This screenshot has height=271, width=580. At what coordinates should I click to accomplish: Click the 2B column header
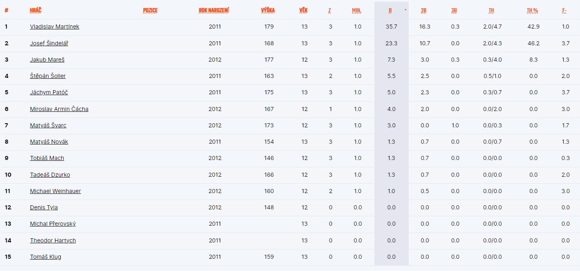[424, 10]
